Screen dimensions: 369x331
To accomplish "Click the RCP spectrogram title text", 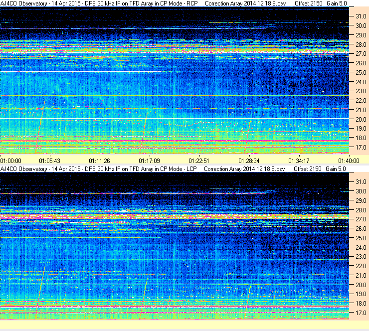I will [99, 3].
